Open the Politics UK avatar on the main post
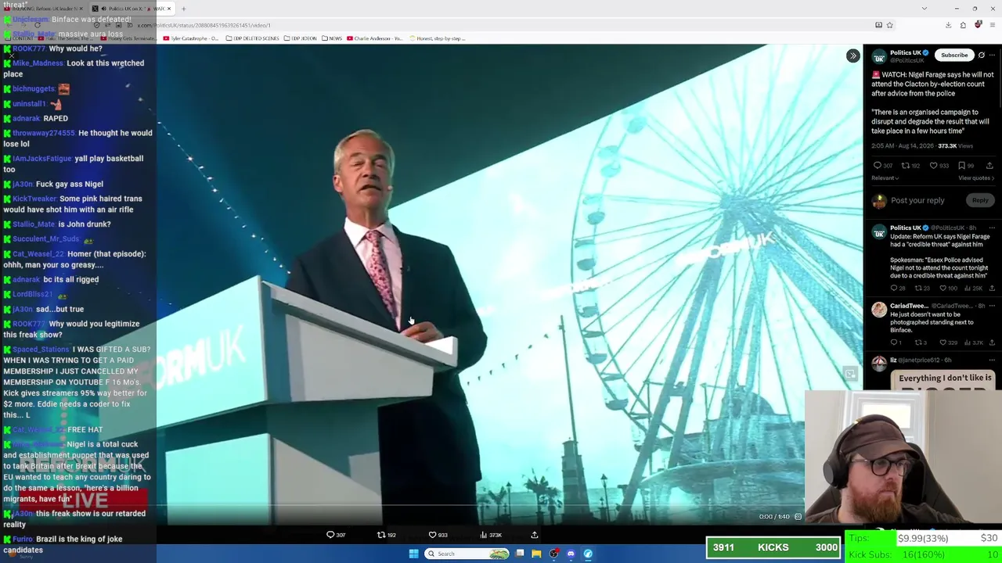The width and height of the screenshot is (1002, 563). (x=879, y=56)
